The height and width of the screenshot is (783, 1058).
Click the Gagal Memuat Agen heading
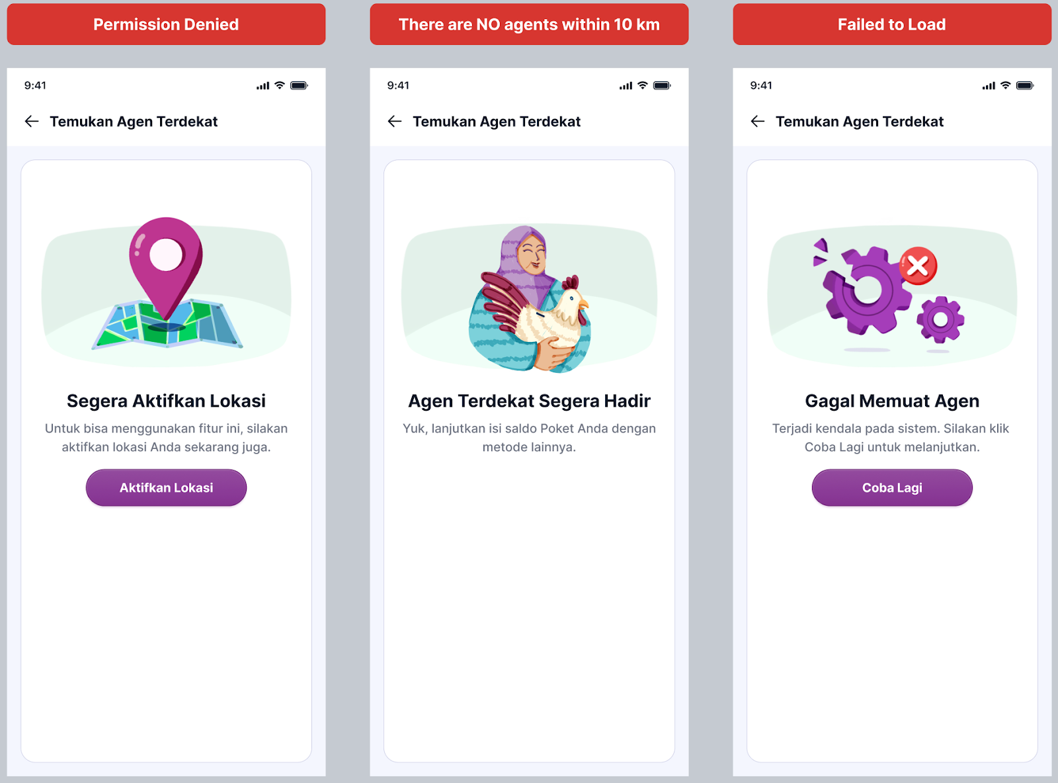click(x=892, y=401)
